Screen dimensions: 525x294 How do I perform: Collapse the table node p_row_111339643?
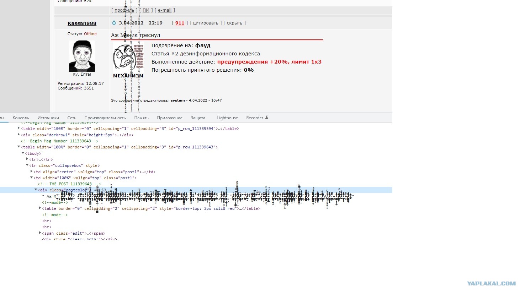click(x=18, y=147)
